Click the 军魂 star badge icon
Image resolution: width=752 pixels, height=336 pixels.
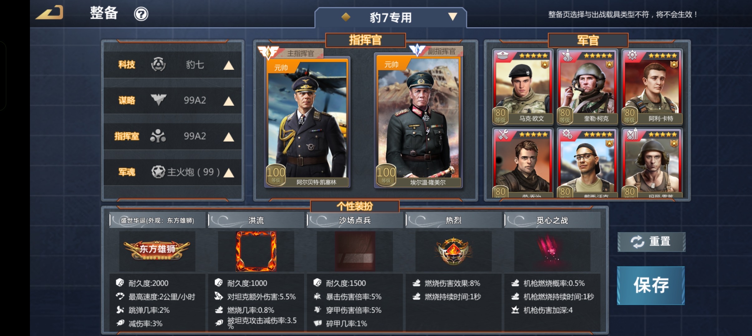click(158, 172)
